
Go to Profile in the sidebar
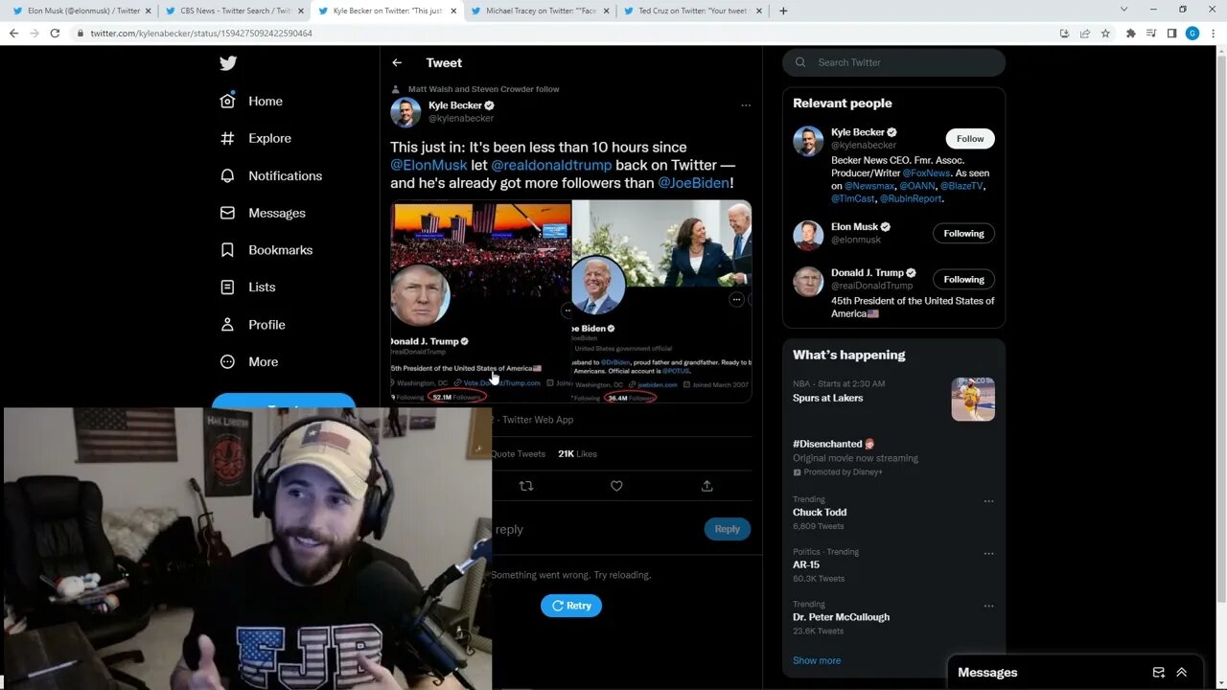[252, 324]
